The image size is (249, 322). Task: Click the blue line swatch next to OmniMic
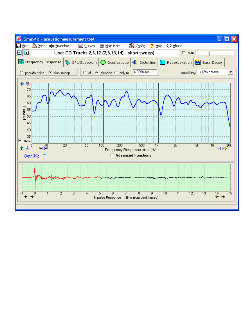[x=44, y=154]
